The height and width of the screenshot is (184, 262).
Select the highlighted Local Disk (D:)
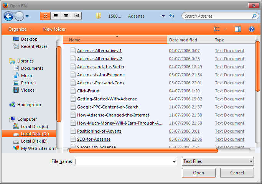coord(29,134)
